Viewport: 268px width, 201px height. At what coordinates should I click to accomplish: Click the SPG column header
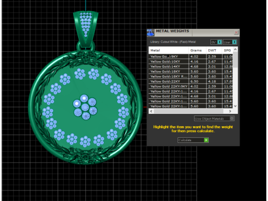pyautogui.click(x=227, y=50)
